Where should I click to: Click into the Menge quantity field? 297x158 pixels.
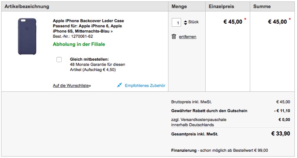point(176,23)
